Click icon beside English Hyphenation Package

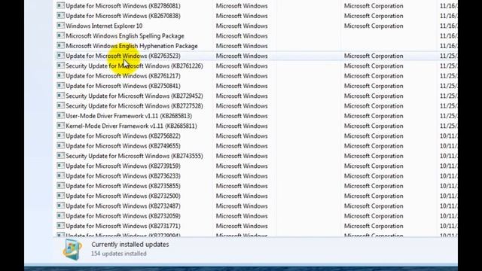(60, 45)
